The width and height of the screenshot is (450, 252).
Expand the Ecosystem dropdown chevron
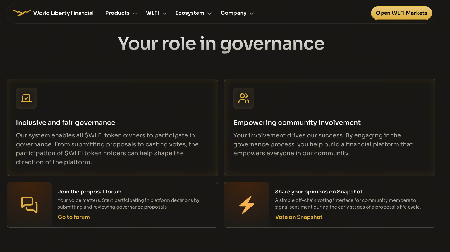[210, 13]
